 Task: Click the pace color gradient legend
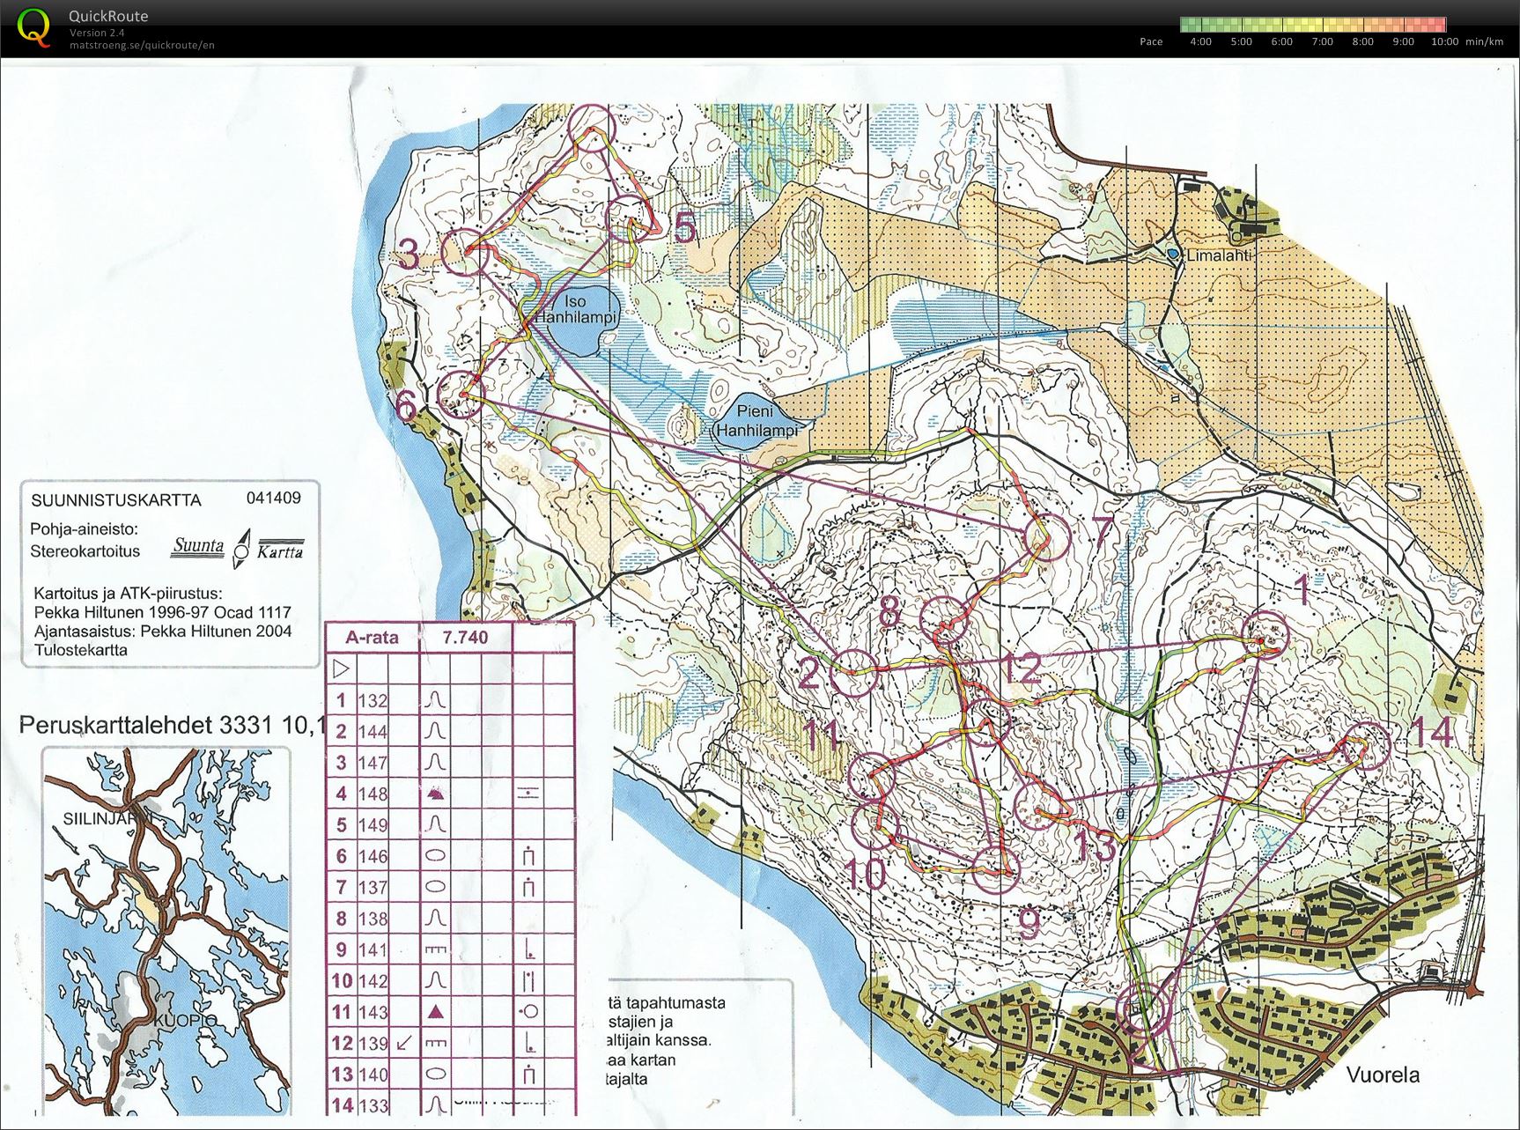tap(1312, 25)
